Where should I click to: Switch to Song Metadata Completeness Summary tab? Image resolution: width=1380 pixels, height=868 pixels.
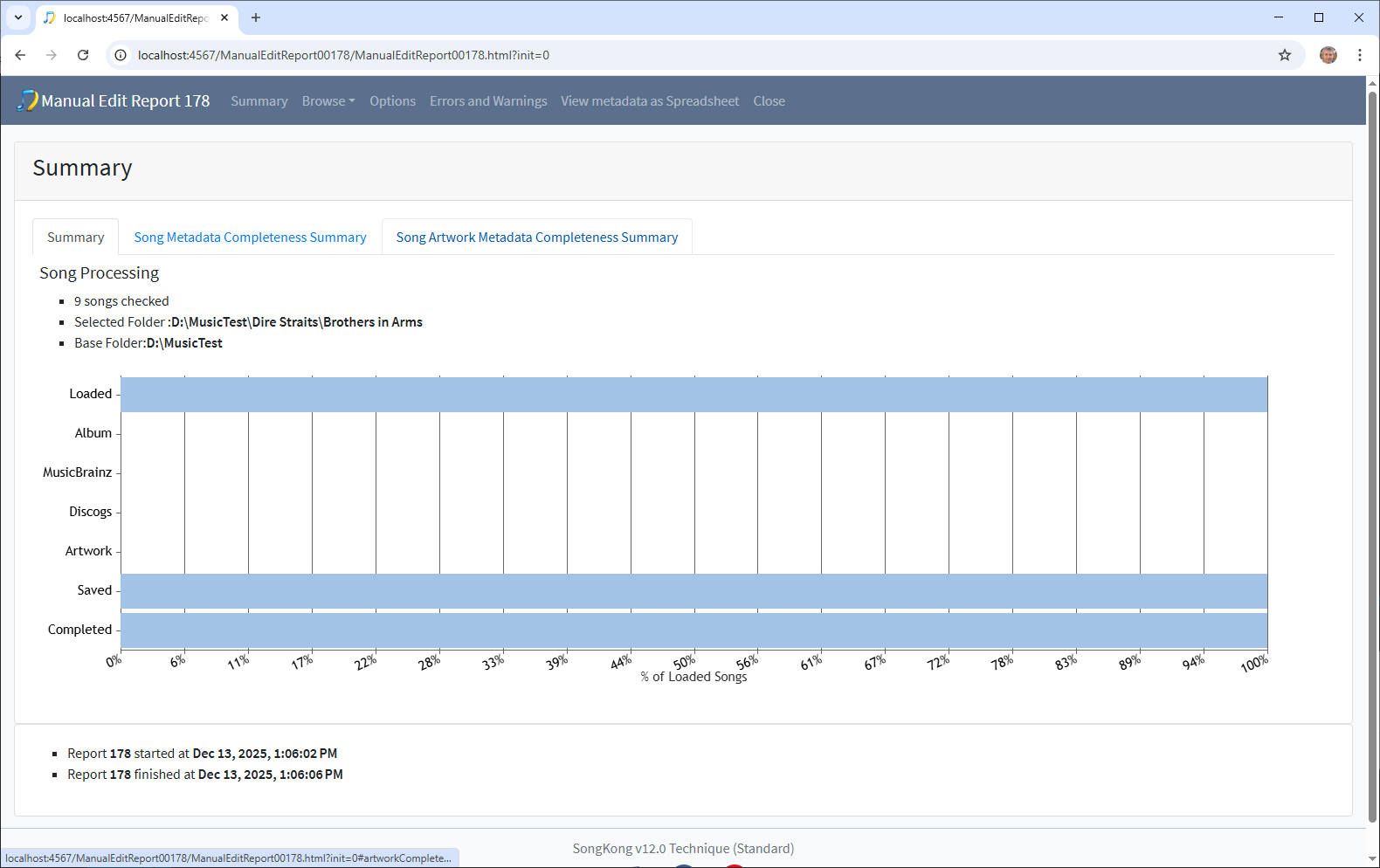tap(250, 238)
